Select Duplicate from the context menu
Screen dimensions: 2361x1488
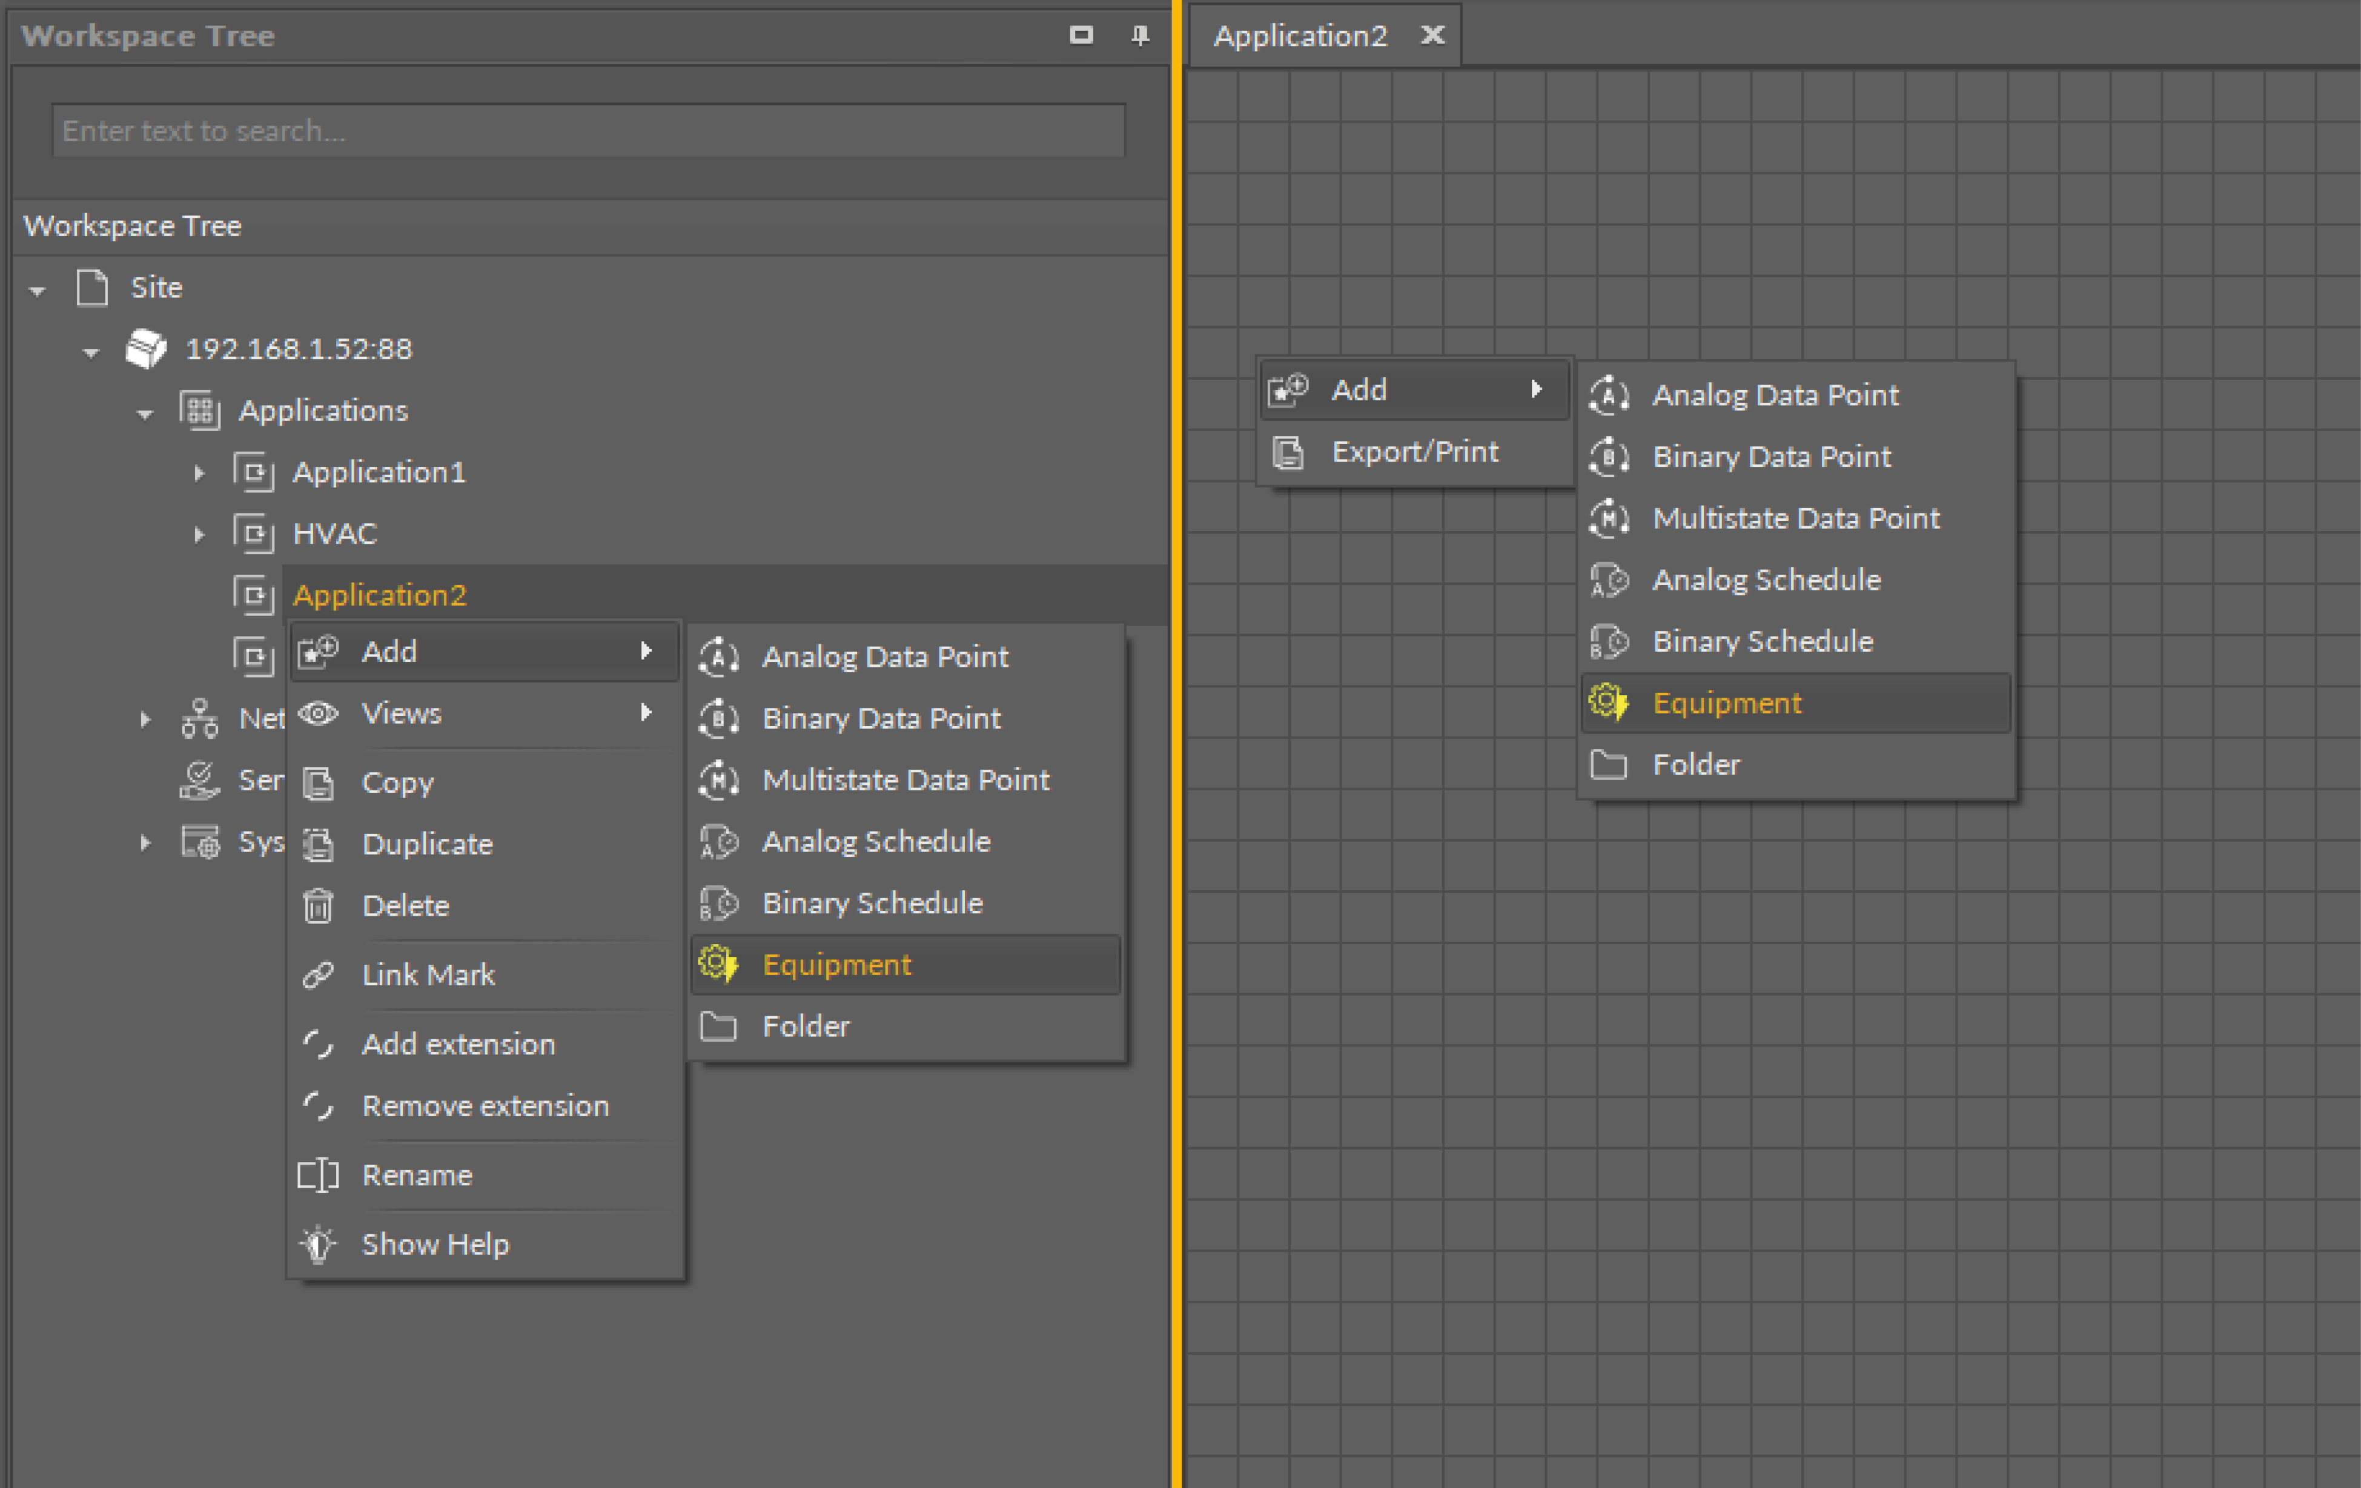[x=426, y=844]
